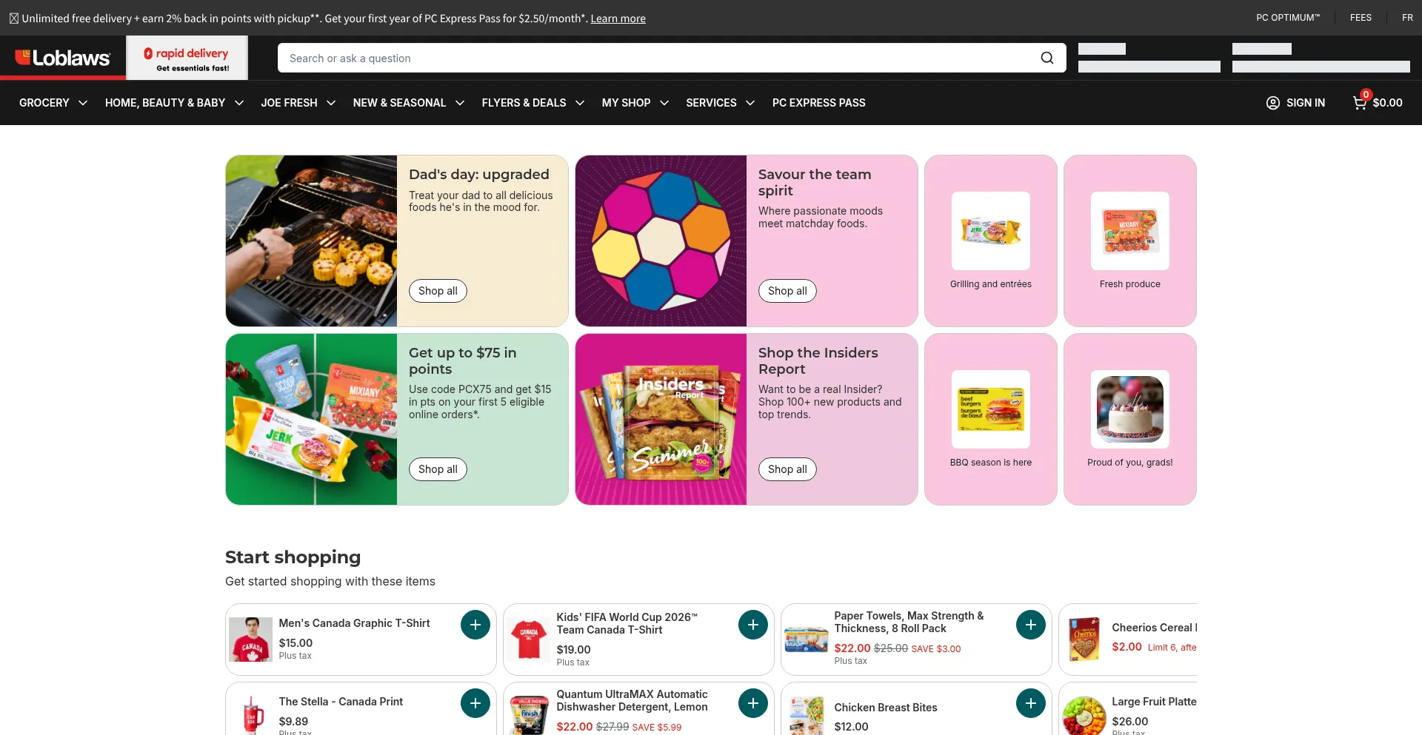
Task: Open the rapid delivery tab
Action: (x=187, y=58)
